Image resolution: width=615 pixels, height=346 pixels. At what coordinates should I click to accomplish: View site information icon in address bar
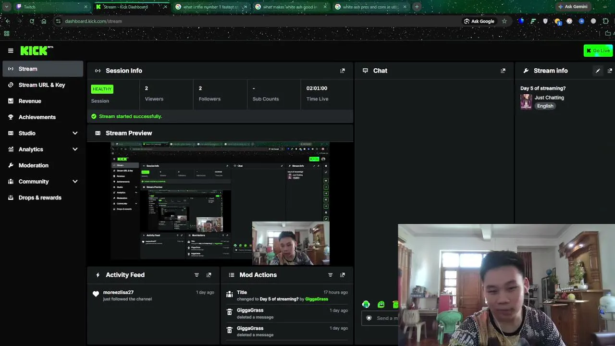coord(58,21)
